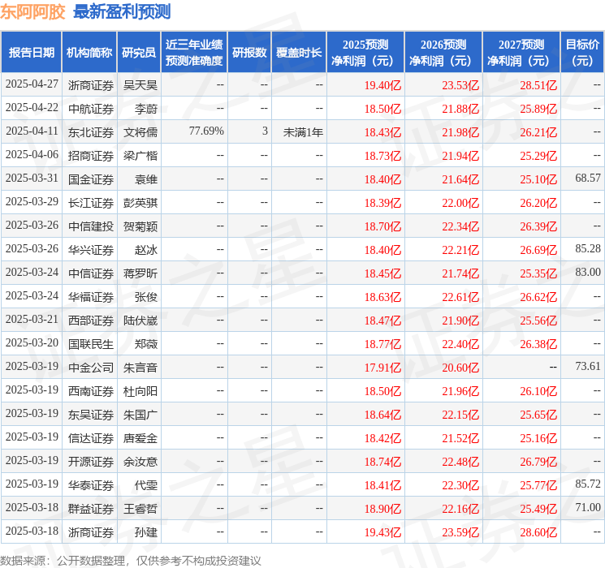The image size is (605, 568).
Task: Select the date 2025-03-31 cell
Action: 32,179
